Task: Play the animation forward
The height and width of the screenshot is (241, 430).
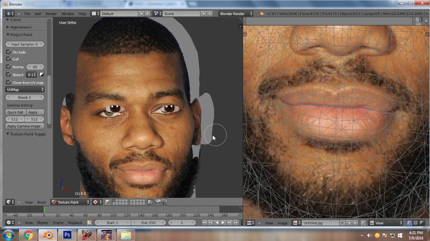Action: (223, 223)
